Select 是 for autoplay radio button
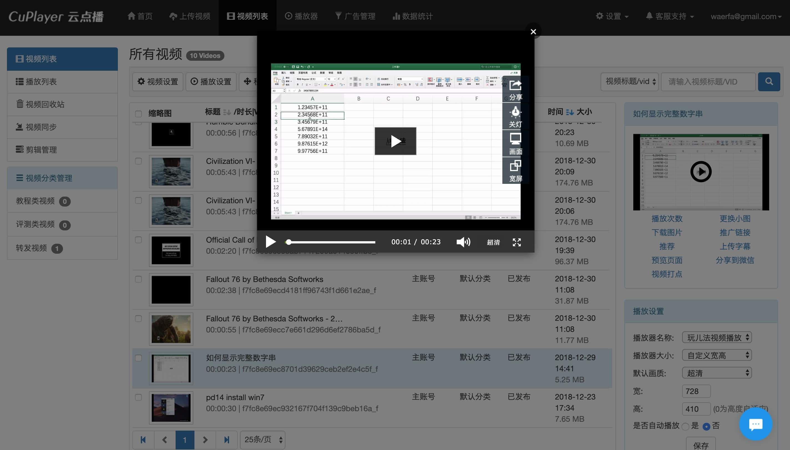790x450 pixels. pyautogui.click(x=685, y=426)
